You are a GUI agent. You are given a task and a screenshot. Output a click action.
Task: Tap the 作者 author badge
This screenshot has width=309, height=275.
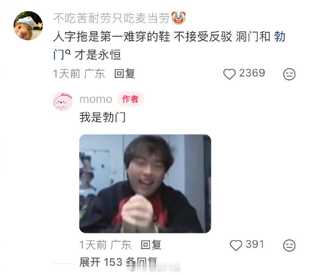click(130, 99)
